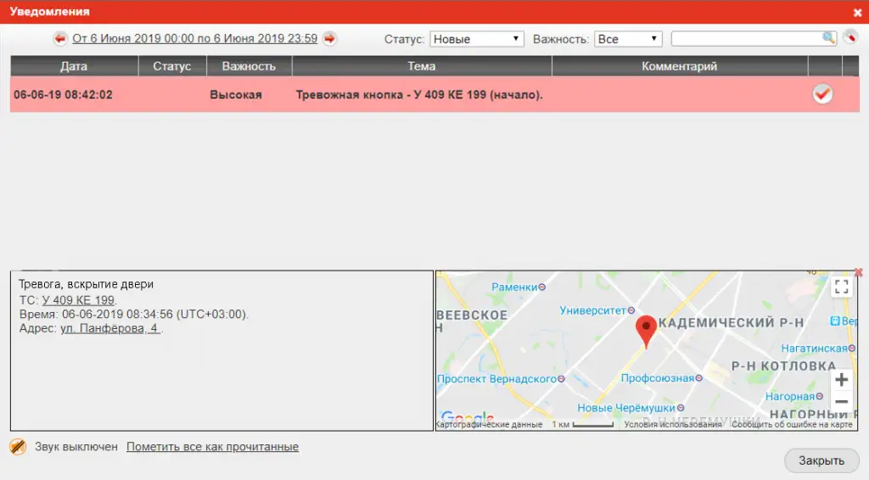This screenshot has width=869, height=480.
Task: Zoom in on the map
Action: pos(841,380)
